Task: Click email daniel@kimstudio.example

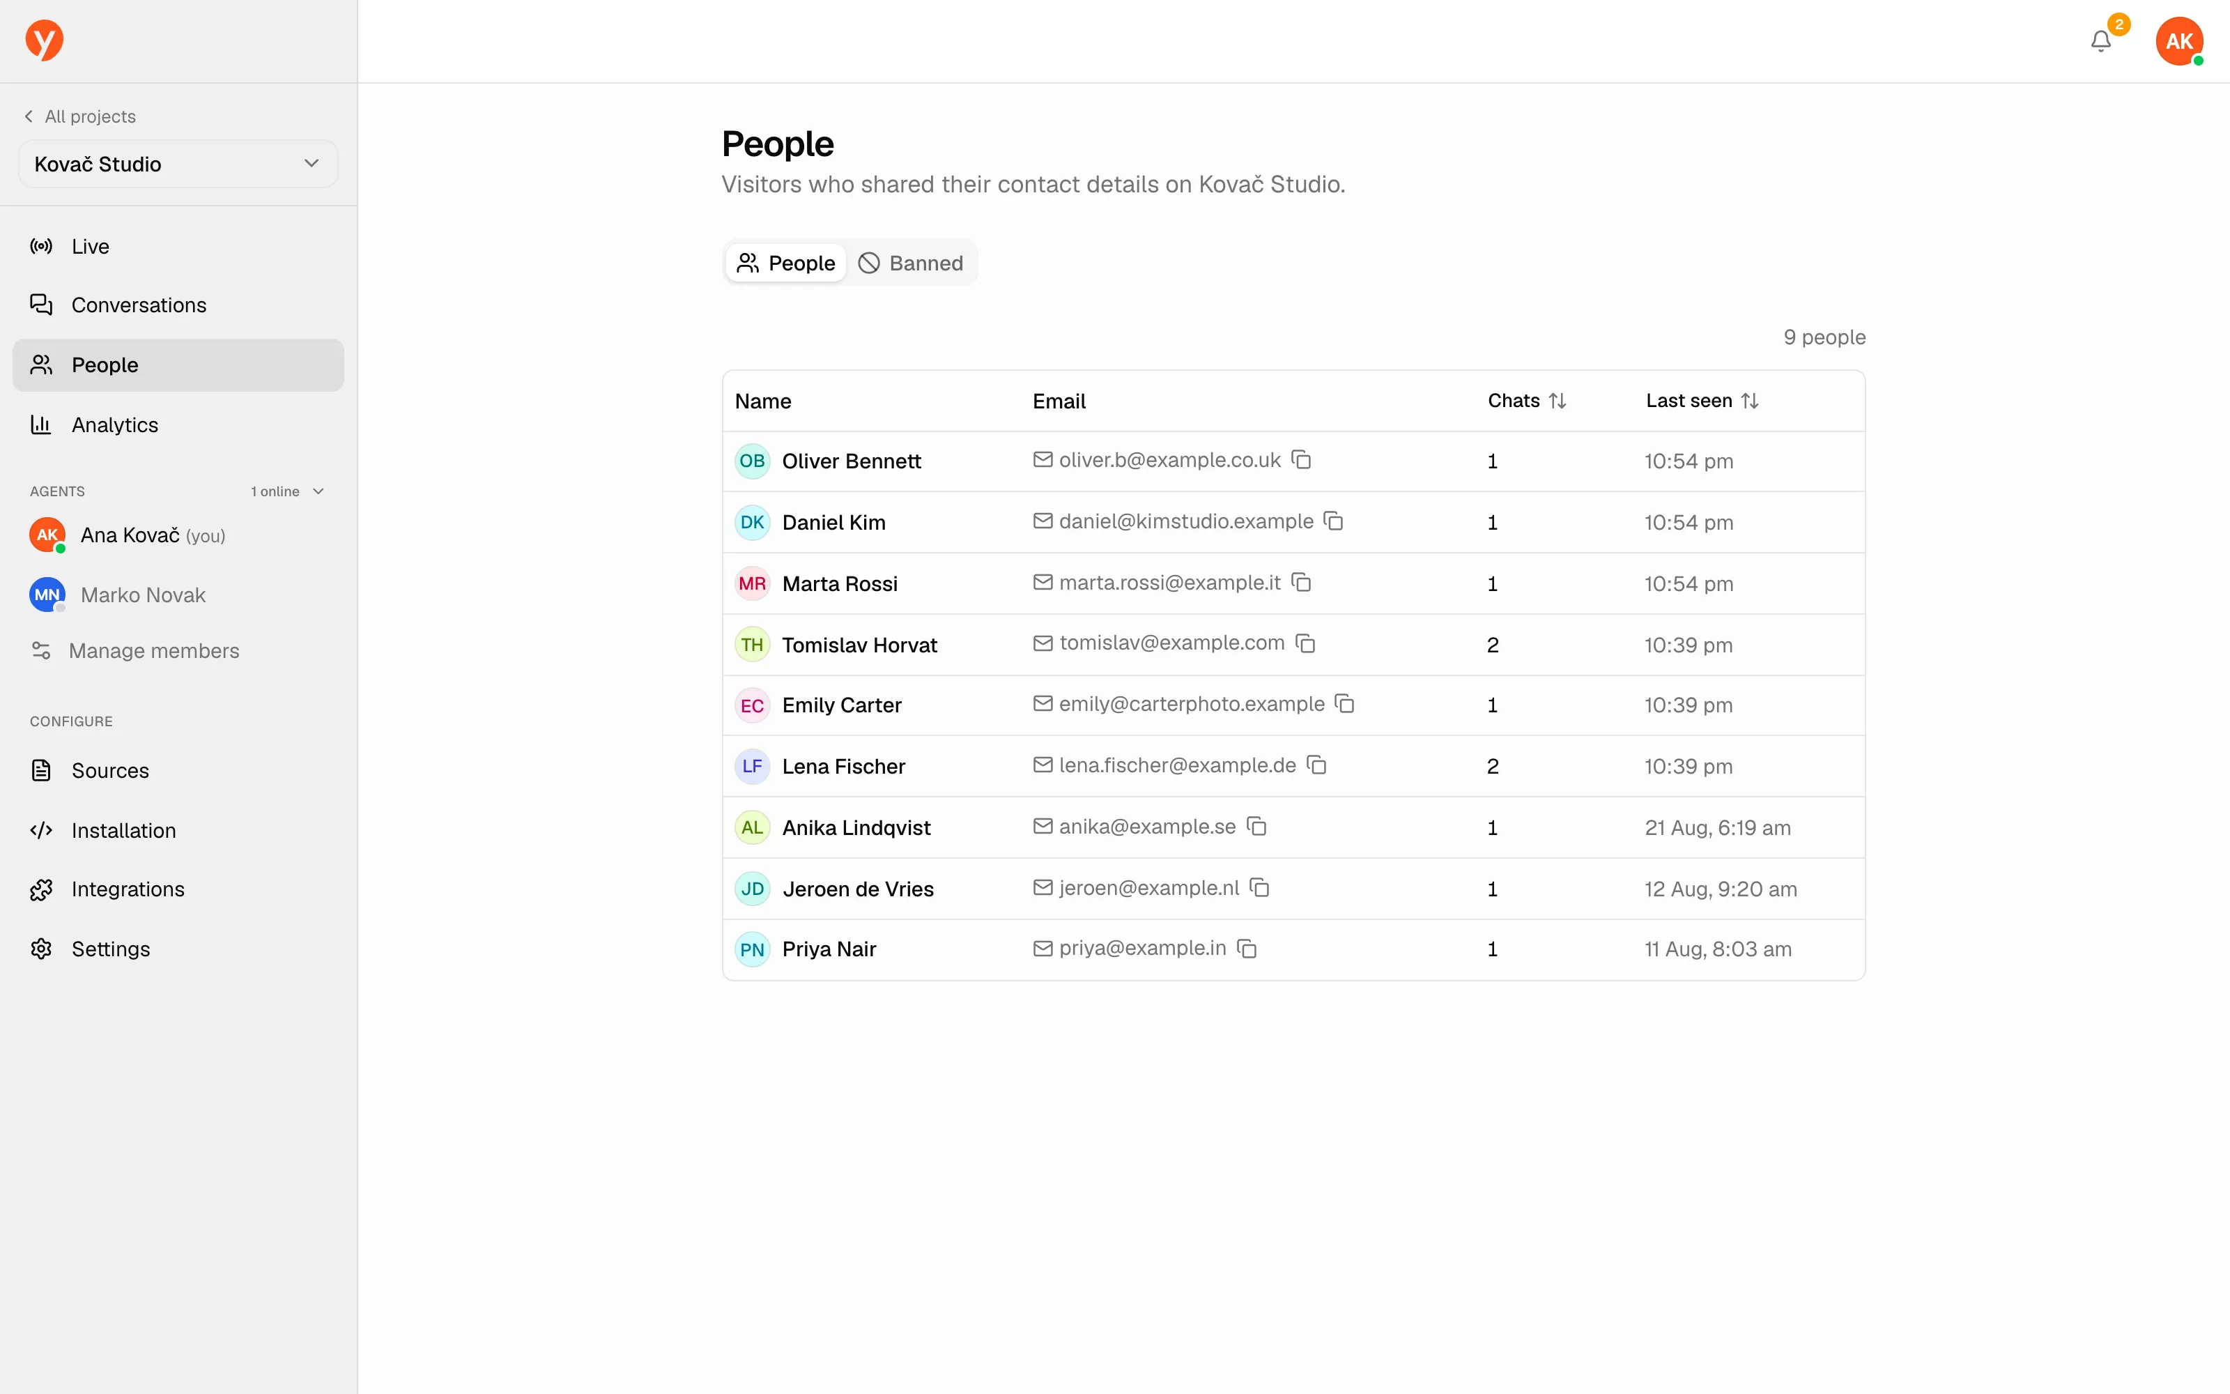Action: [x=1186, y=521]
